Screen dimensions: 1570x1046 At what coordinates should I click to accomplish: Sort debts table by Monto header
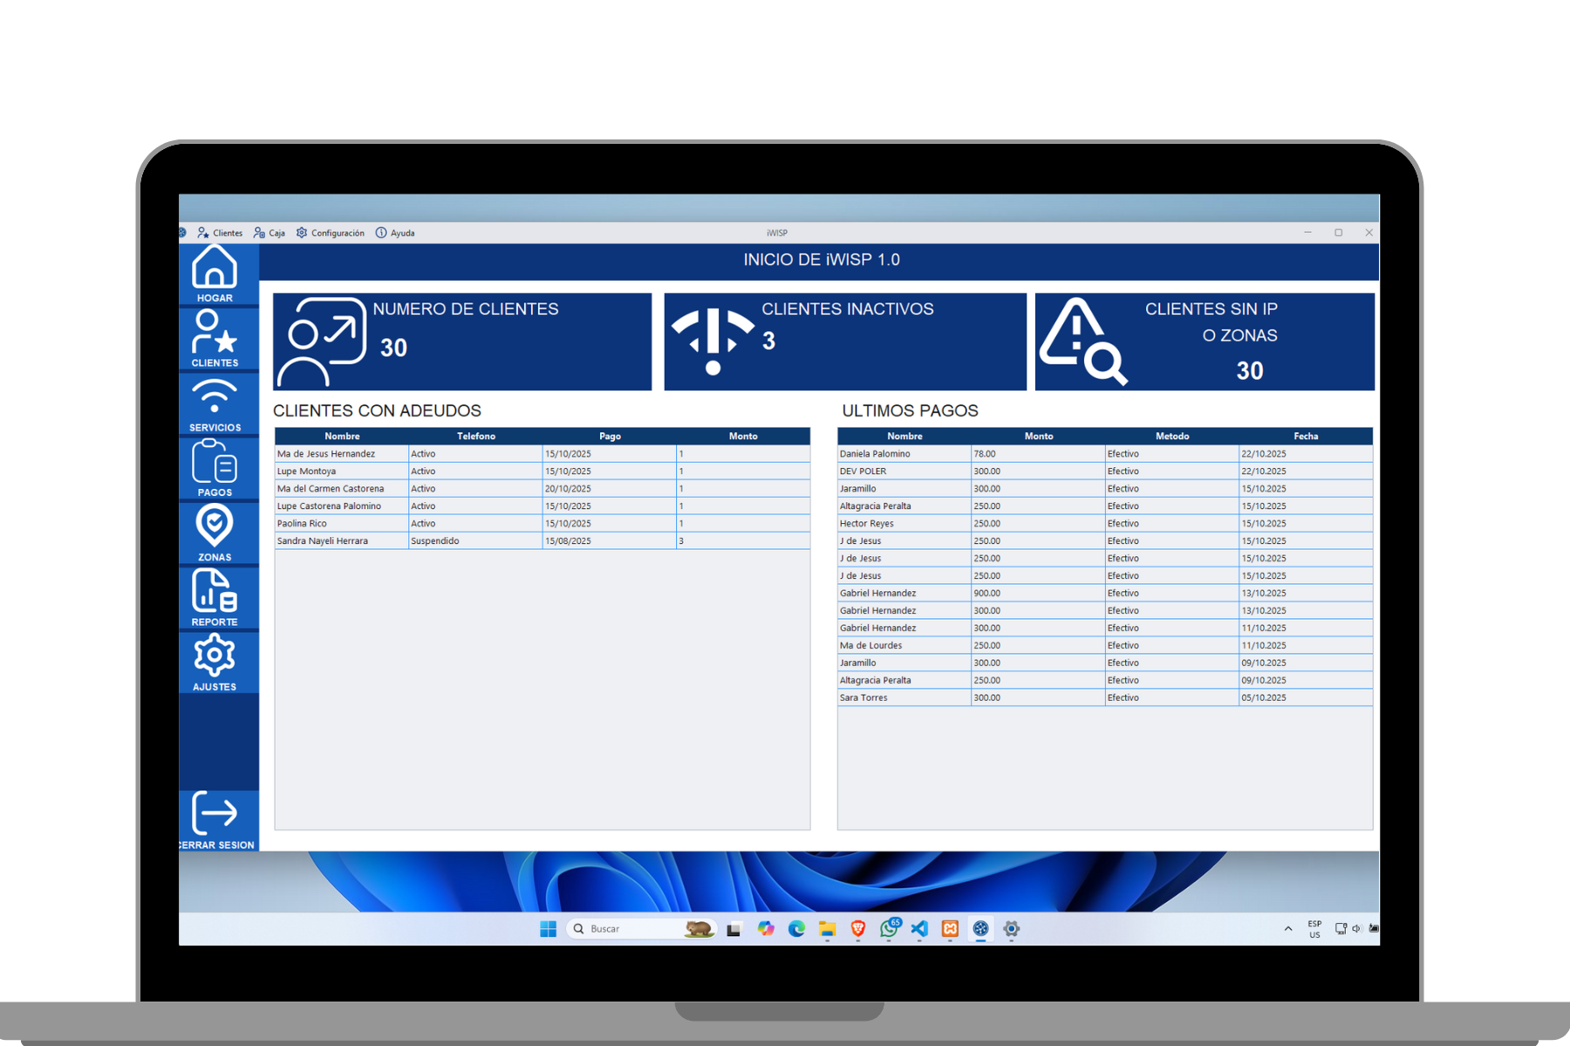pos(743,436)
